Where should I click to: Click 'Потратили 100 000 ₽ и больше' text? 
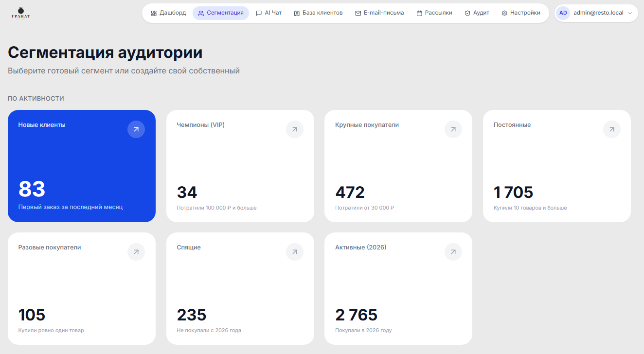coord(216,208)
